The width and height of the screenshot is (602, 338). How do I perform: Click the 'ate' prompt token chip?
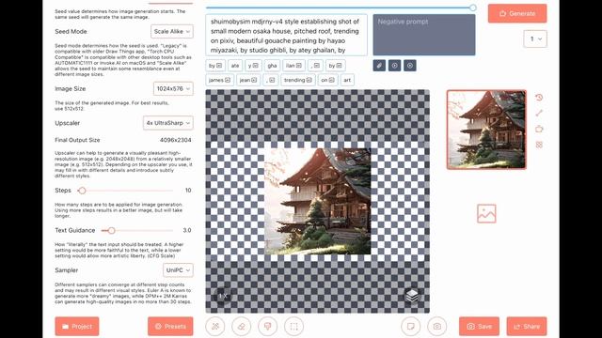[x=235, y=66]
